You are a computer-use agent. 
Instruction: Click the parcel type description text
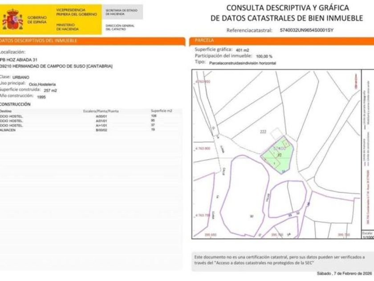(243, 63)
